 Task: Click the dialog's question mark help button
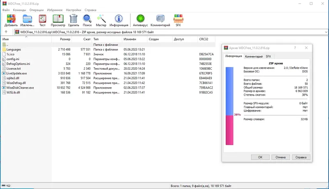click(295, 48)
